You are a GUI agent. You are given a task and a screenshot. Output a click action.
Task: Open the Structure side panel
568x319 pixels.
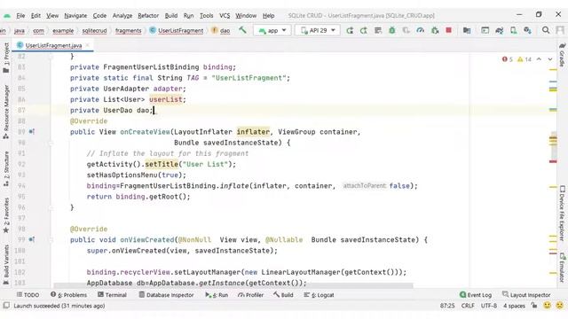[6, 169]
